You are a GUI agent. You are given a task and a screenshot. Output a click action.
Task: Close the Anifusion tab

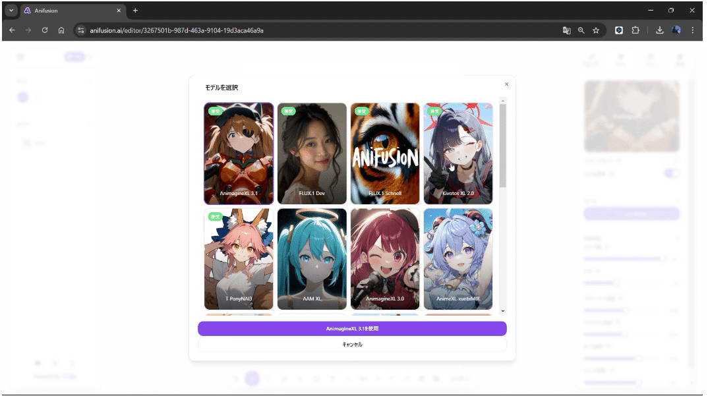pyautogui.click(x=119, y=11)
